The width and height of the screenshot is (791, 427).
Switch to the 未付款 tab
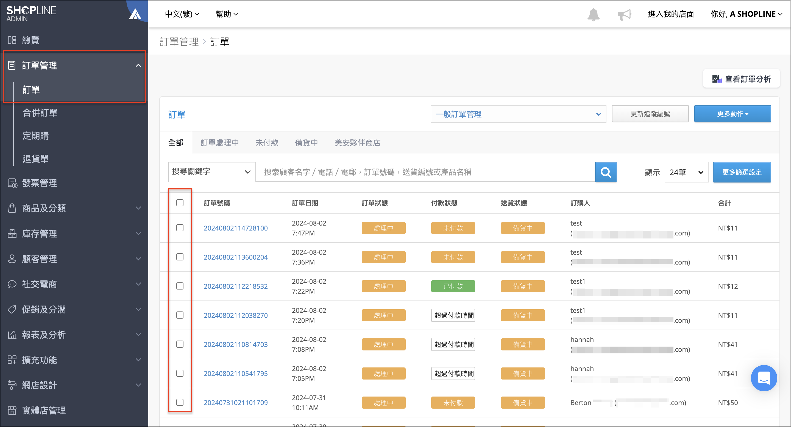click(x=267, y=143)
